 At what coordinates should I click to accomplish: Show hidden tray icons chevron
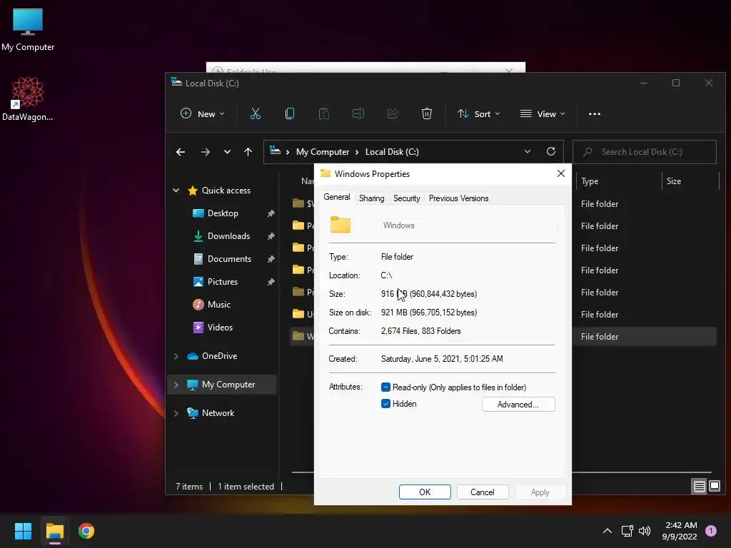click(608, 531)
